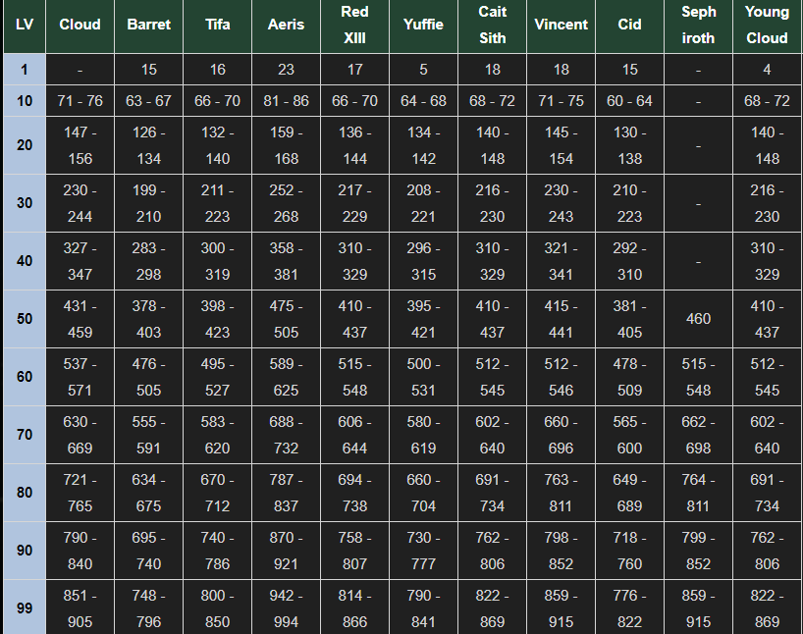Click Aeris's level 1 value 23
The height and width of the screenshot is (634, 803).
(x=287, y=69)
